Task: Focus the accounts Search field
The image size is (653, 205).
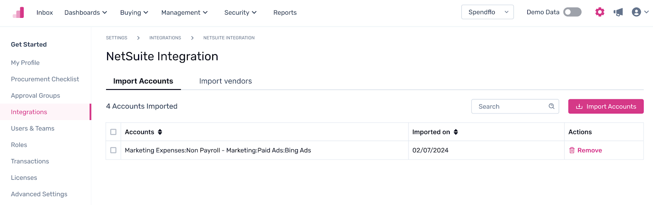Action: coord(515,106)
